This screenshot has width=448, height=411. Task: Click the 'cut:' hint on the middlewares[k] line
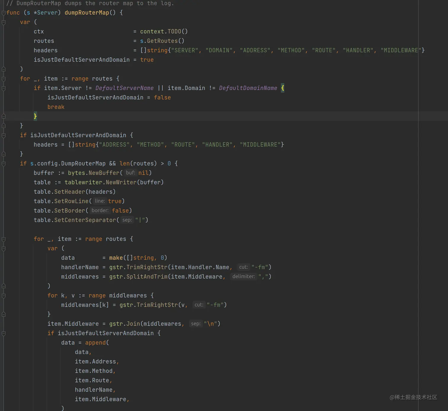point(199,305)
